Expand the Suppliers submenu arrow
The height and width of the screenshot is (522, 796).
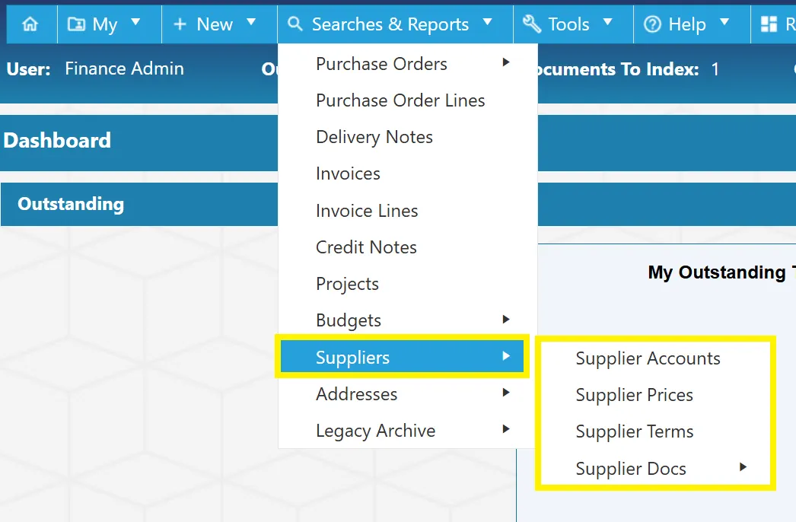click(505, 355)
